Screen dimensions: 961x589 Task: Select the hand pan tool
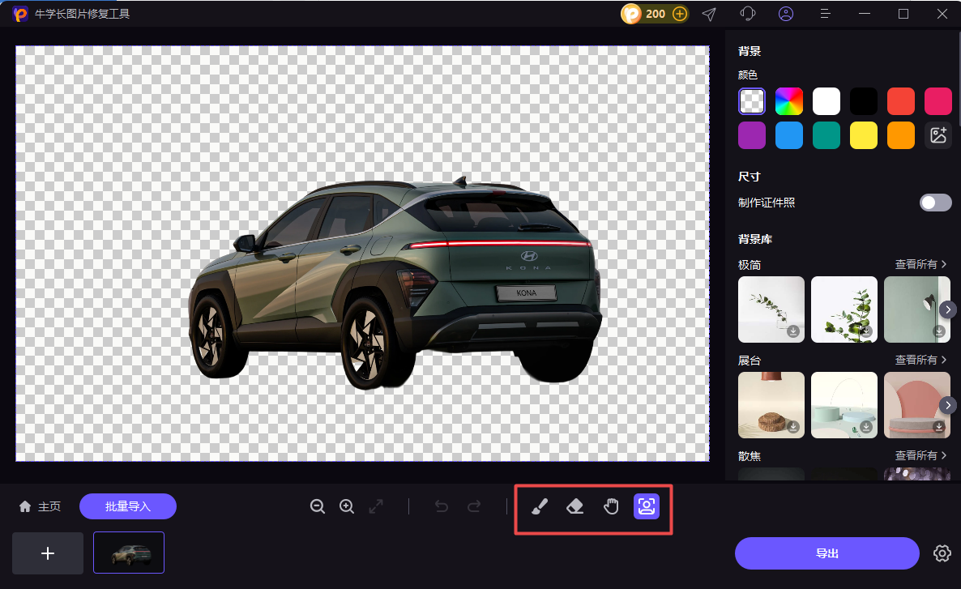pos(610,506)
